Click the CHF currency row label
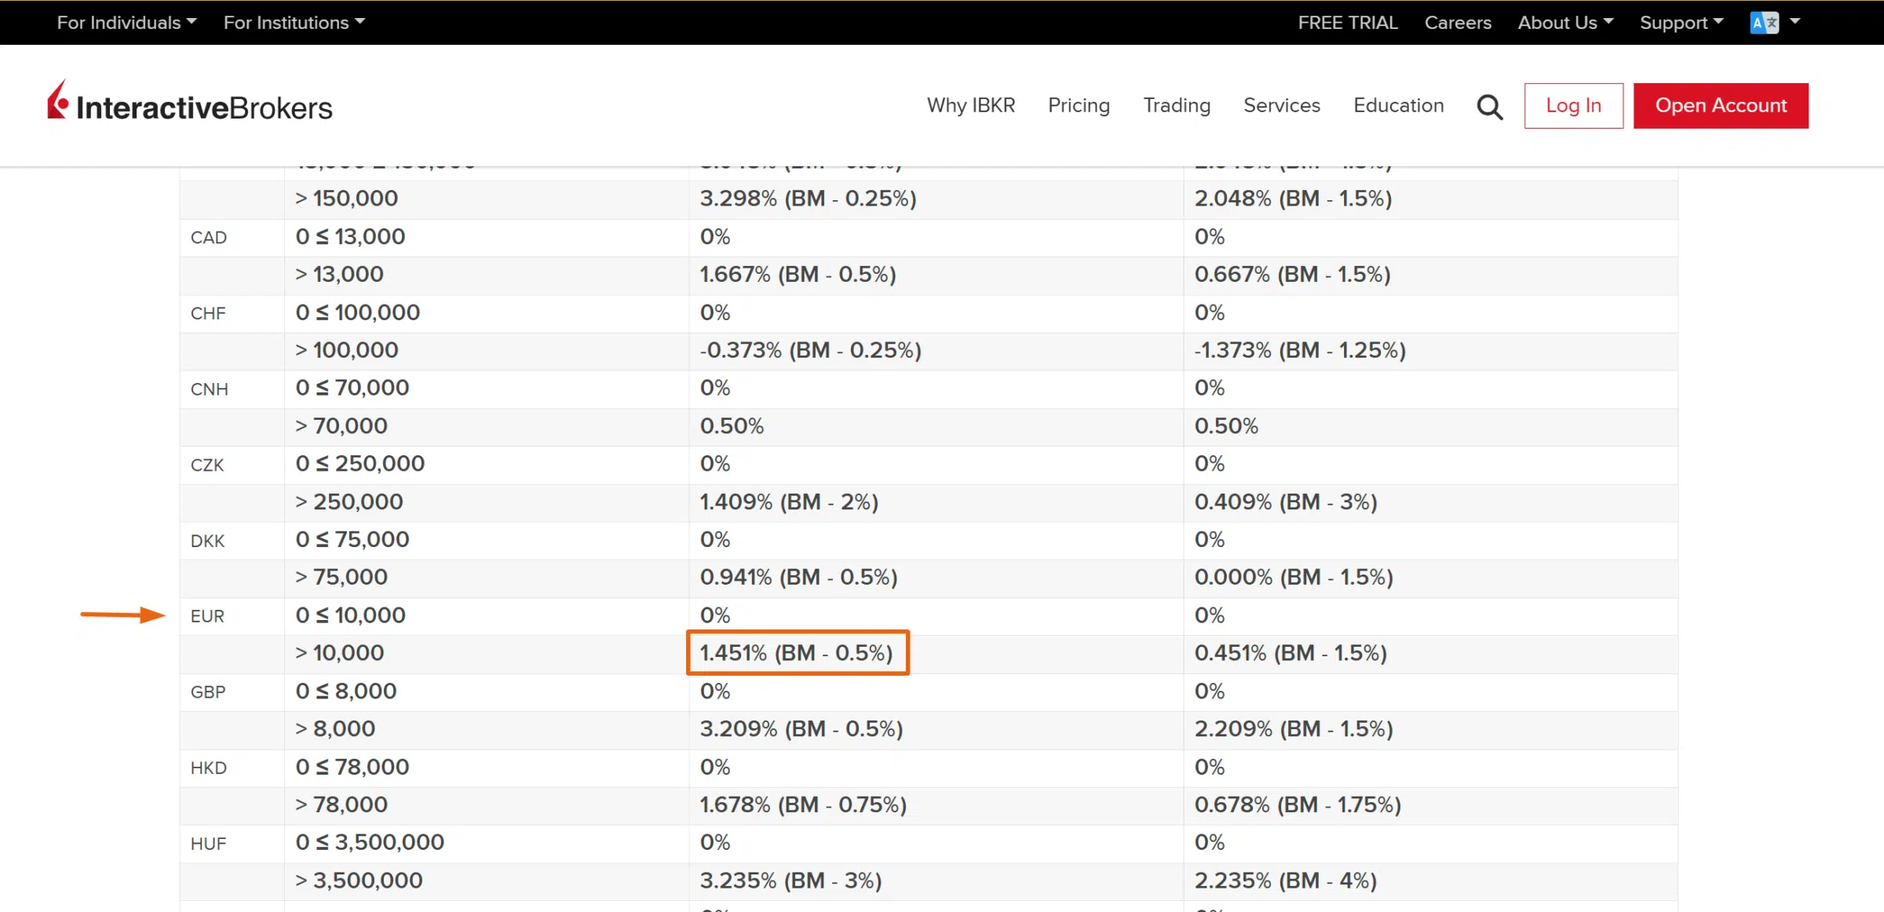Screen dimensions: 1884x912 point(208,313)
